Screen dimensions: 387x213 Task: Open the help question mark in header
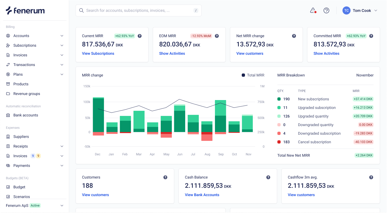[x=326, y=10]
